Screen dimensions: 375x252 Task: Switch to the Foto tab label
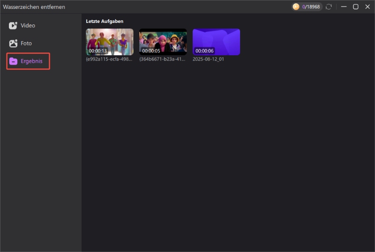pos(26,43)
